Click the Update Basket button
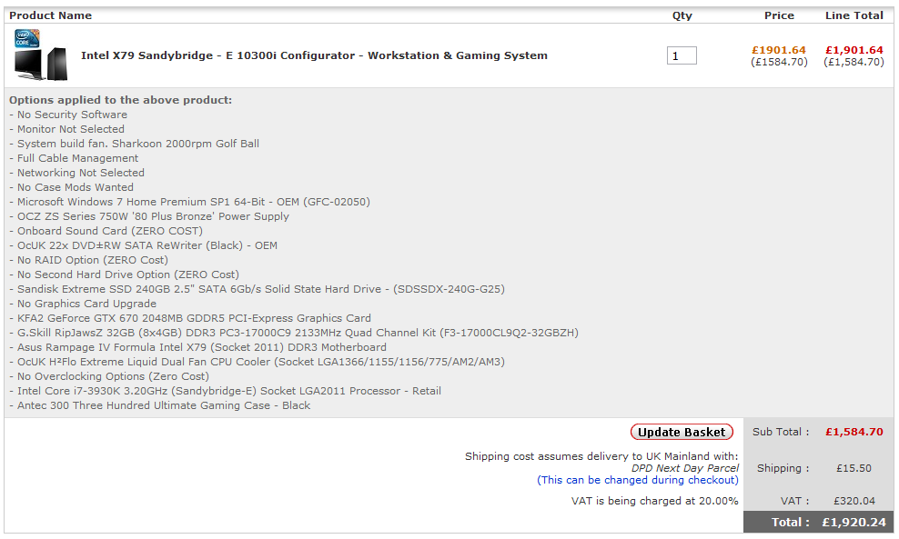This screenshot has width=899, height=539. 682,433
